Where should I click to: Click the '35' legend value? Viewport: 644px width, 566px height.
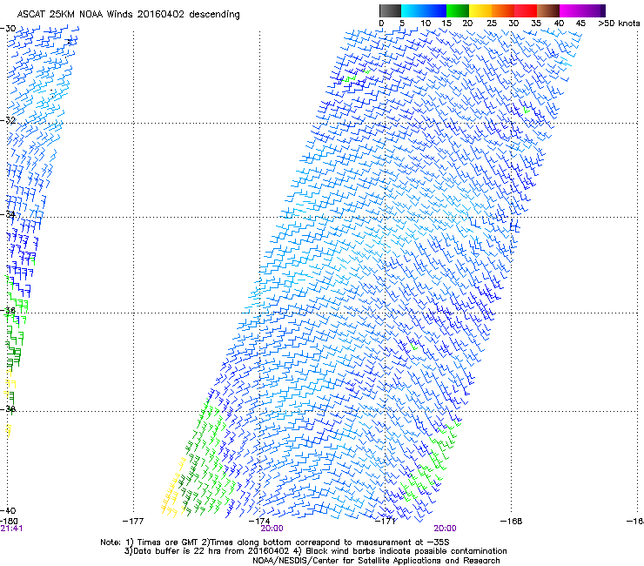(x=536, y=24)
